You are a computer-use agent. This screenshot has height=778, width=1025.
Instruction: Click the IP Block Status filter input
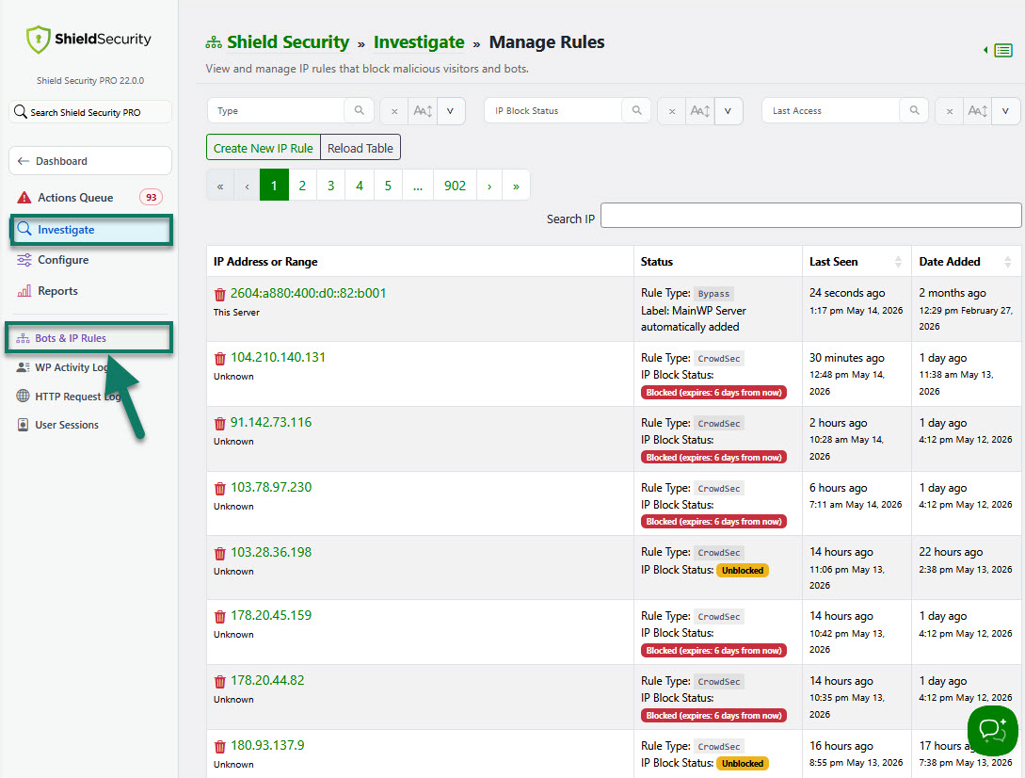(553, 110)
